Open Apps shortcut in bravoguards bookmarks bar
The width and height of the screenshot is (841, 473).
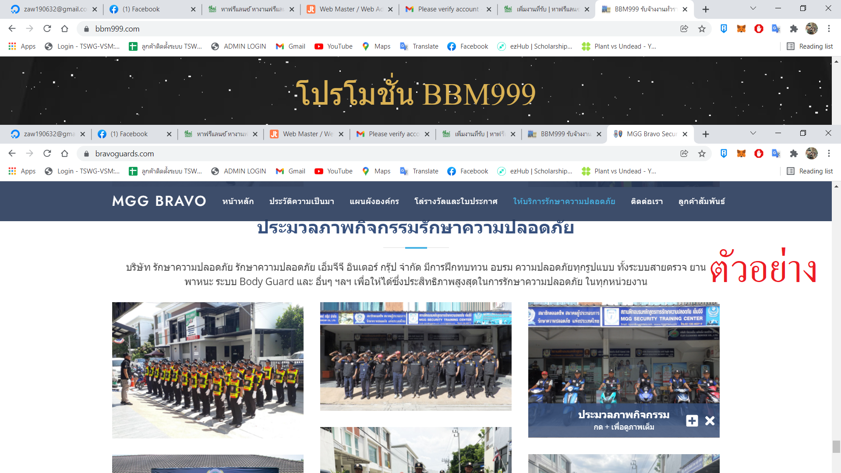coord(22,171)
